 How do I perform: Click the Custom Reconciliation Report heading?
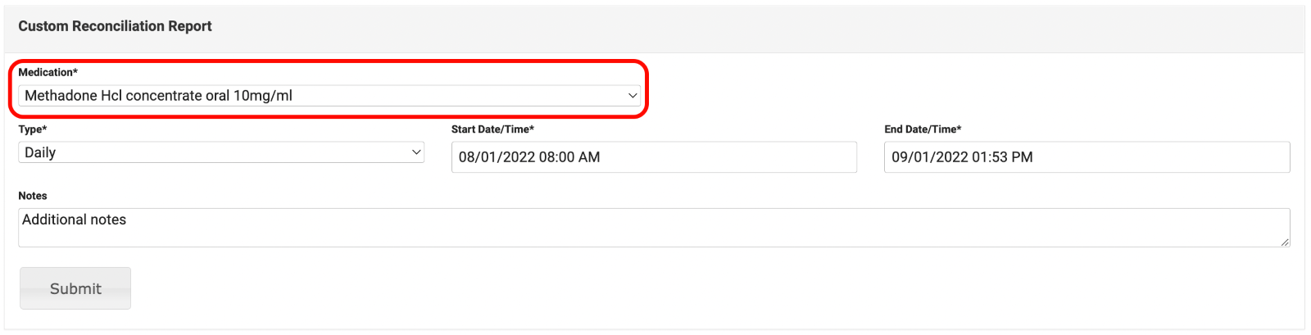click(x=115, y=26)
